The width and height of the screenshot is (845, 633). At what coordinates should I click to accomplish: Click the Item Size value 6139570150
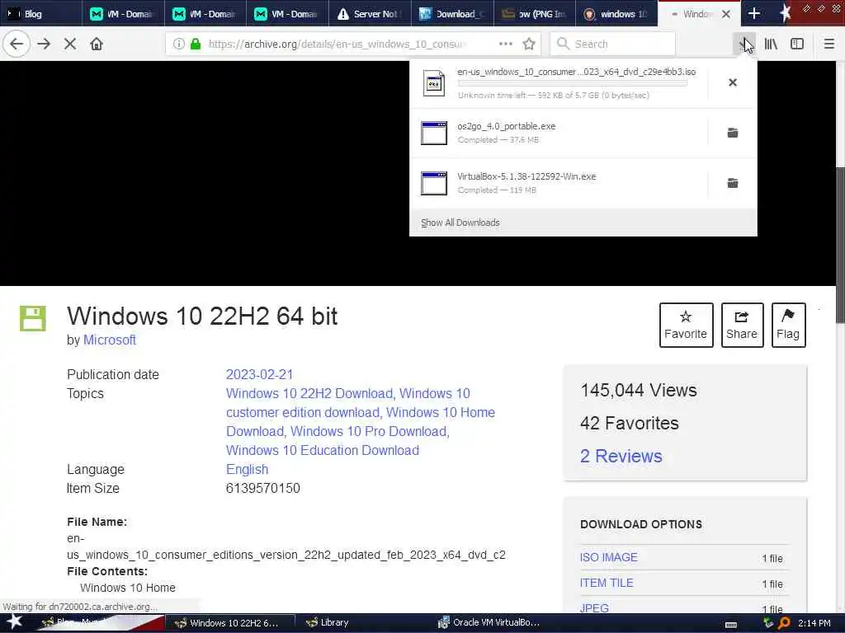click(263, 488)
